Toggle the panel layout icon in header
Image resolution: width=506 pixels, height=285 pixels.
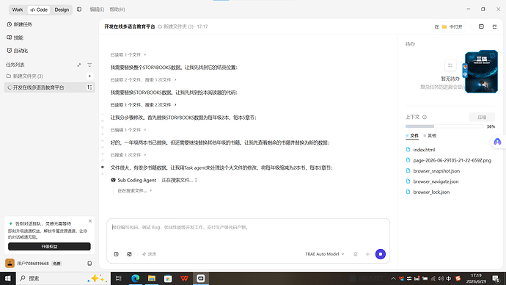click(481, 26)
